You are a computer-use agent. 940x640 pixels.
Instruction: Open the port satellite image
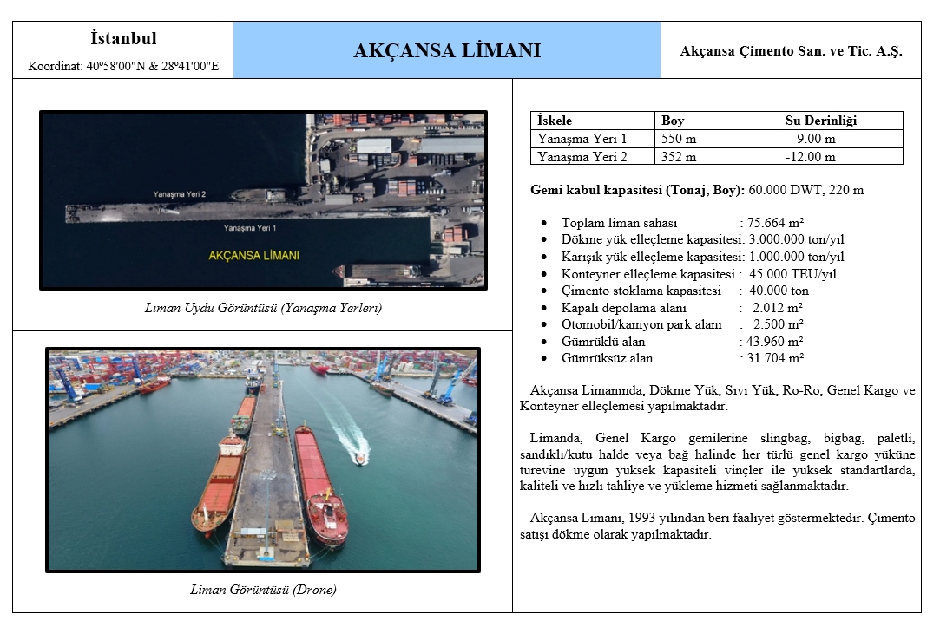pyautogui.click(x=263, y=200)
